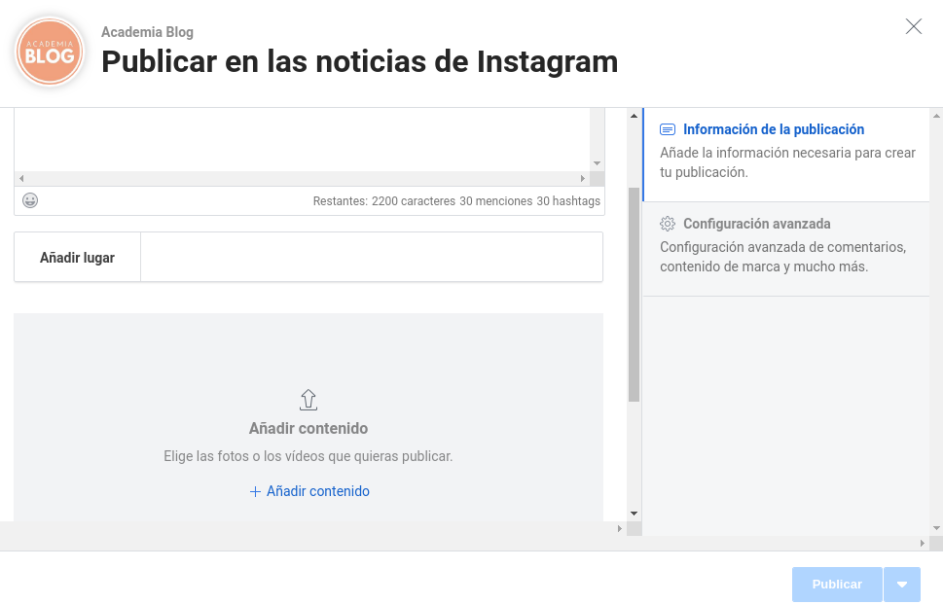Screen dimensions: 943x604
Task: Close the Instagram publish dialog
Action: tap(914, 26)
